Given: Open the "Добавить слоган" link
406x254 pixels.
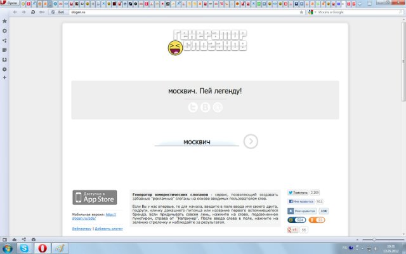Looking at the screenshot, I should pyautogui.click(x=108, y=227).
